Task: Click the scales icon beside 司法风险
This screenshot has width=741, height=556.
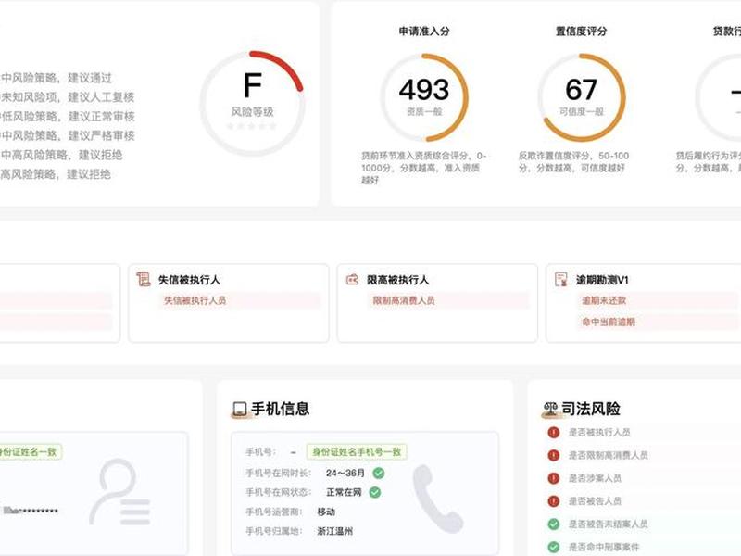Action: 550,409
